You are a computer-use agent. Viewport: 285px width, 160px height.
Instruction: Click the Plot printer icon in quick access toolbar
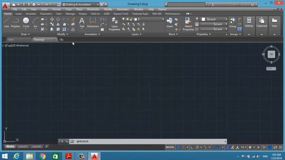click(34, 4)
